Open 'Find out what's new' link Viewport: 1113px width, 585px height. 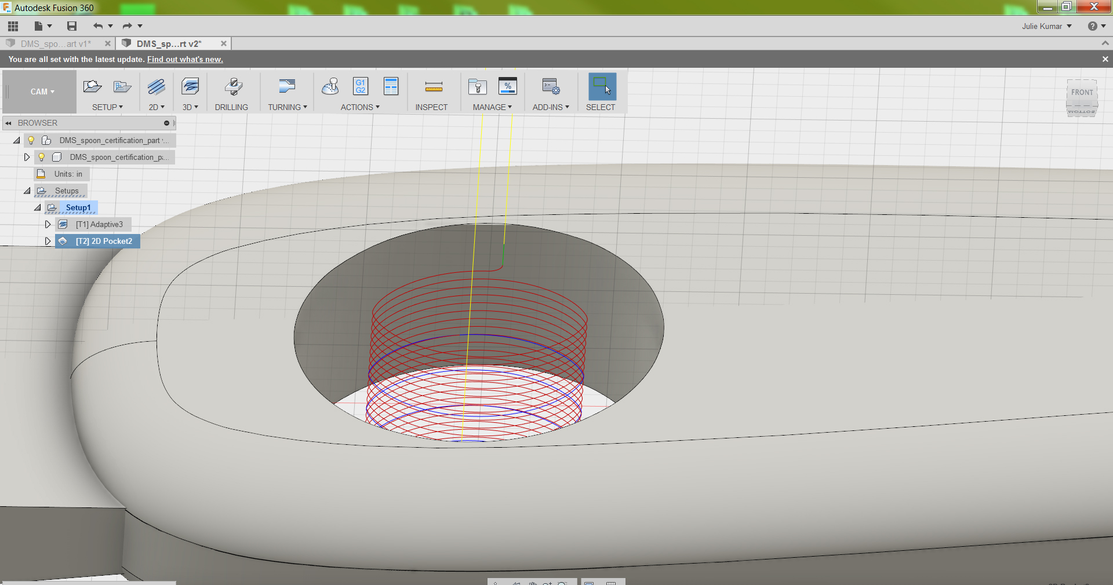pyautogui.click(x=185, y=59)
